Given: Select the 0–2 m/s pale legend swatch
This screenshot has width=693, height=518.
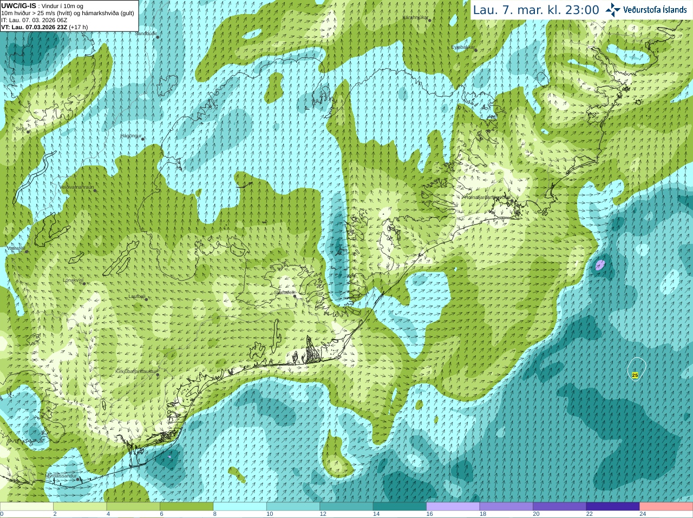Looking at the screenshot, I should point(27,506).
